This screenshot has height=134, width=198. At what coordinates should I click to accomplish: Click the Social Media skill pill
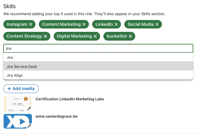click(x=140, y=24)
